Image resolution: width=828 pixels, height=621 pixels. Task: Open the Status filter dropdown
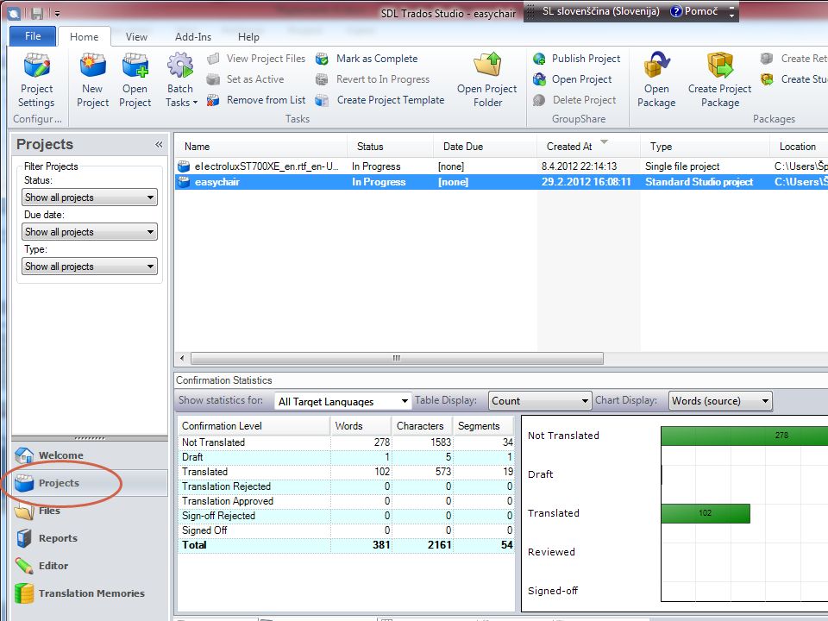90,198
